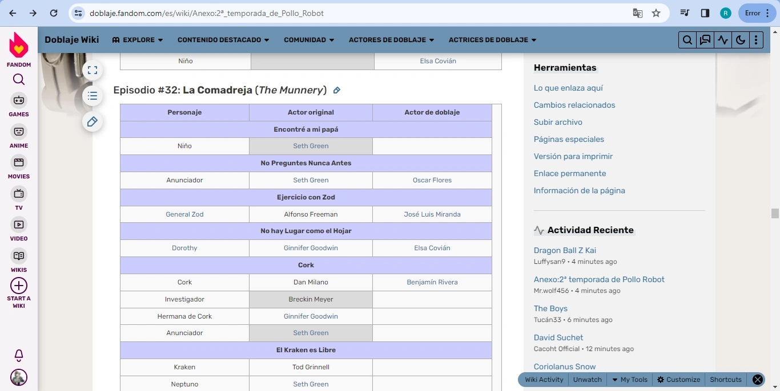Viewport: 780px width, 391px height.
Task: Open Páginas especiales link
Action: [x=569, y=139]
